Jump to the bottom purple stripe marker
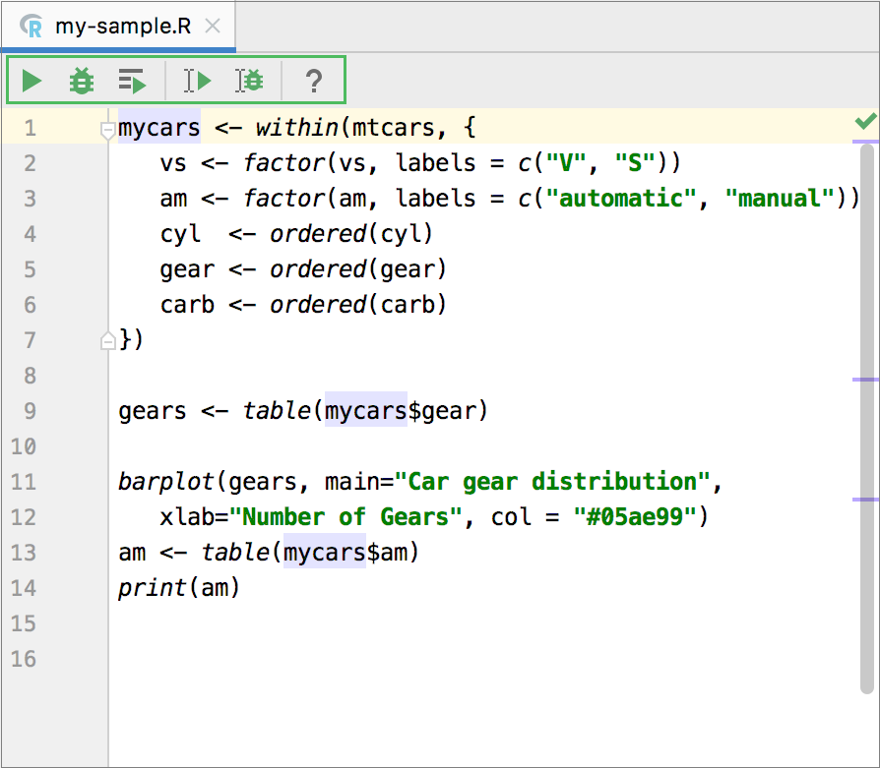This screenshot has width=880, height=768. tap(865, 500)
